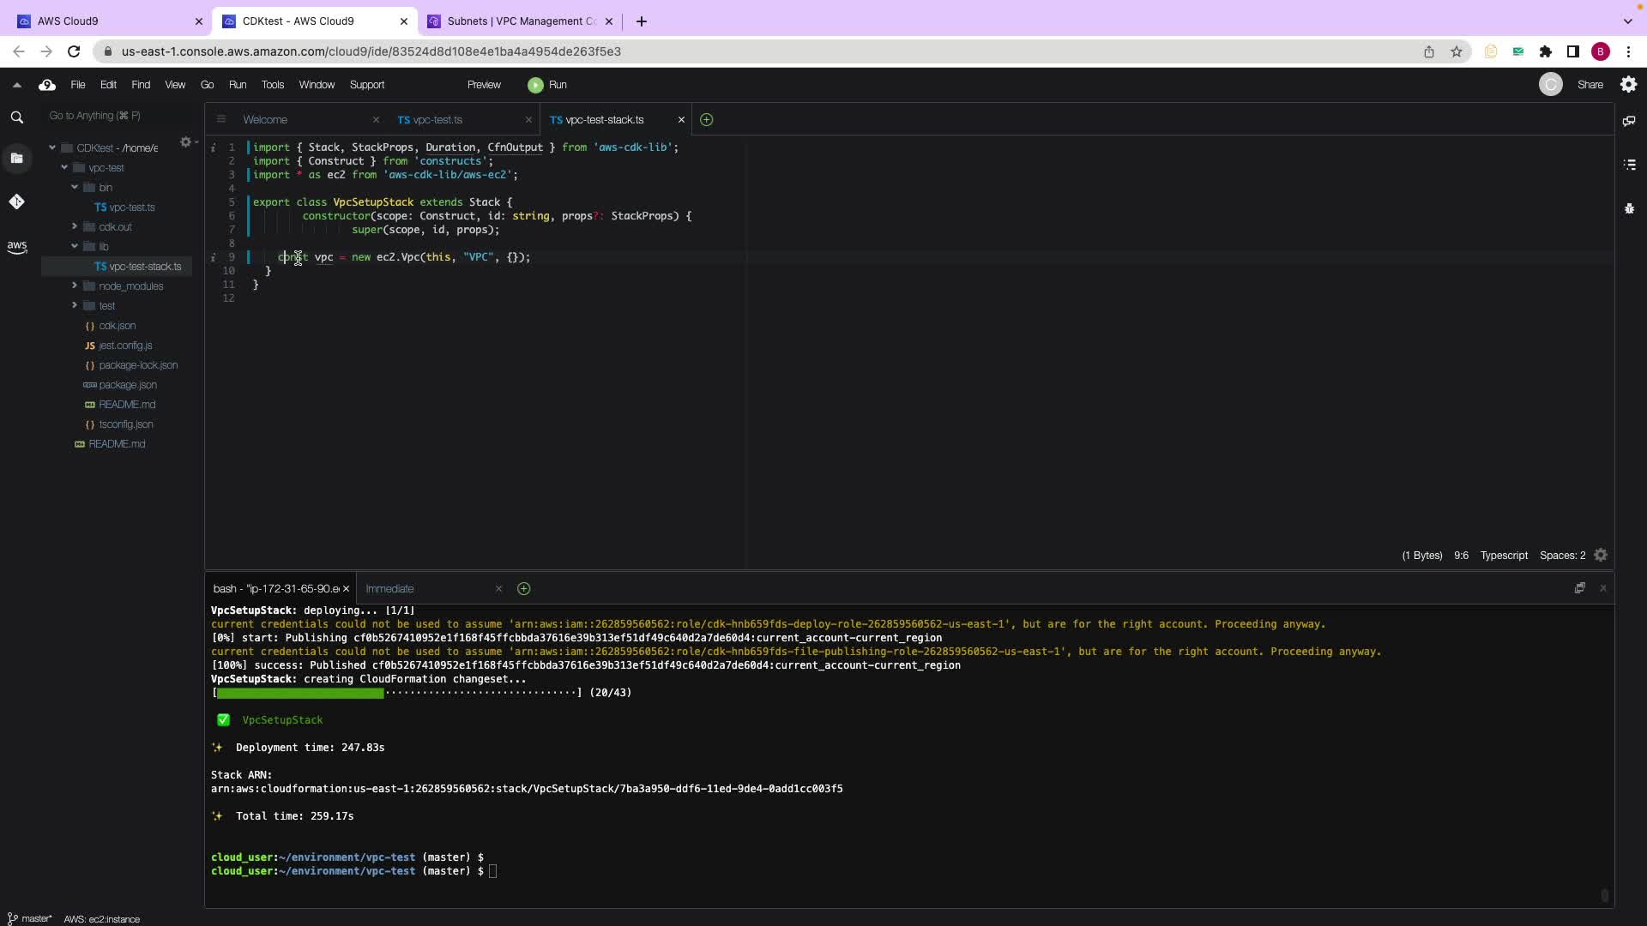This screenshot has height=926, width=1647.
Task: Click the Preview button
Action: tap(484, 85)
